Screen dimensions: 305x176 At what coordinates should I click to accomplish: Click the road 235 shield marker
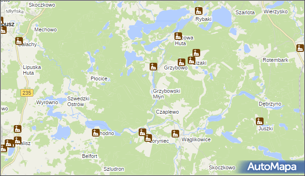27,93
